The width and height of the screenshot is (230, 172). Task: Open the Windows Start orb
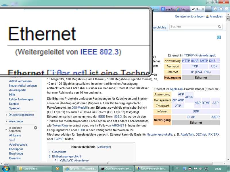(6, 169)
